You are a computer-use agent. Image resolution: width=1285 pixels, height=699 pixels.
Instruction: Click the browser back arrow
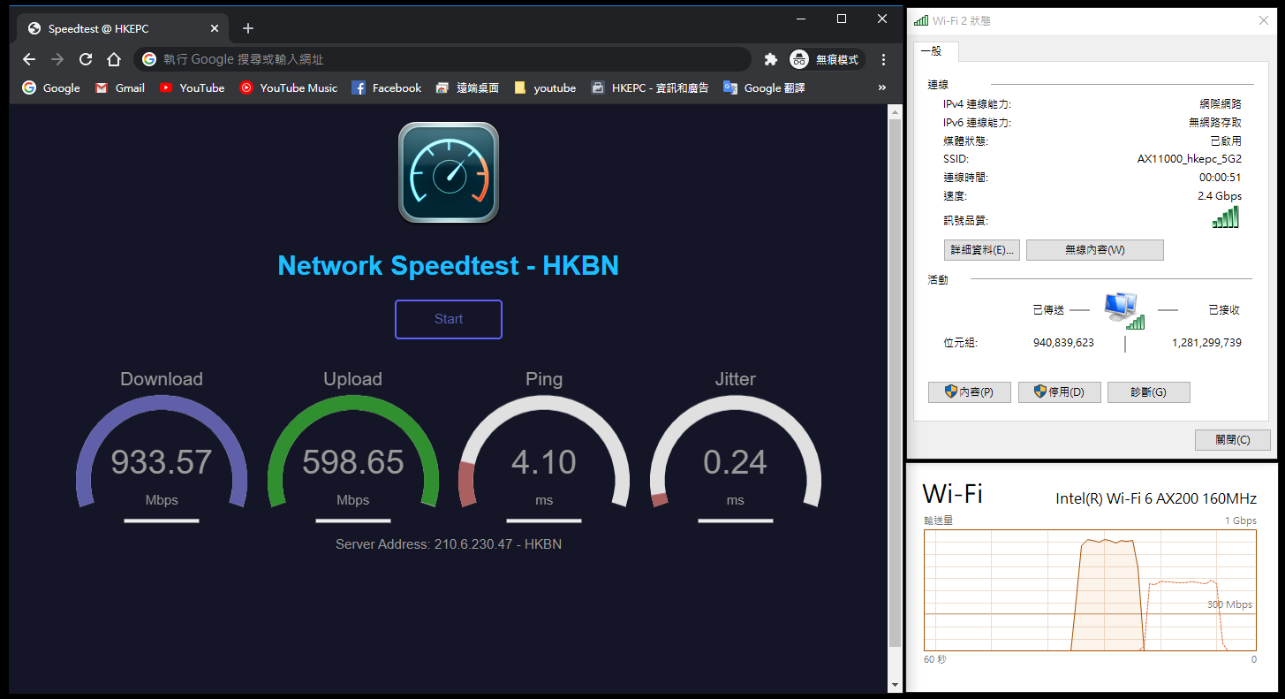pos(29,59)
